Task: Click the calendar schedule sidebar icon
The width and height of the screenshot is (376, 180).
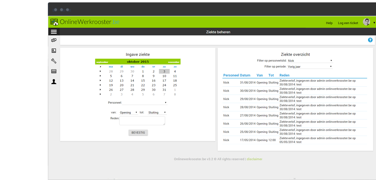Action: (54, 71)
